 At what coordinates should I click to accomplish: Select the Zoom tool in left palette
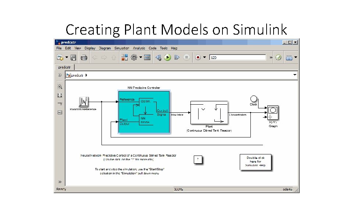[60, 87]
